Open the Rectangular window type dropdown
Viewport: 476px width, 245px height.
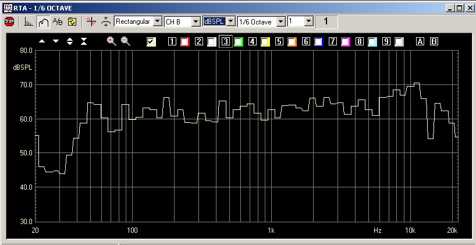[x=157, y=22]
